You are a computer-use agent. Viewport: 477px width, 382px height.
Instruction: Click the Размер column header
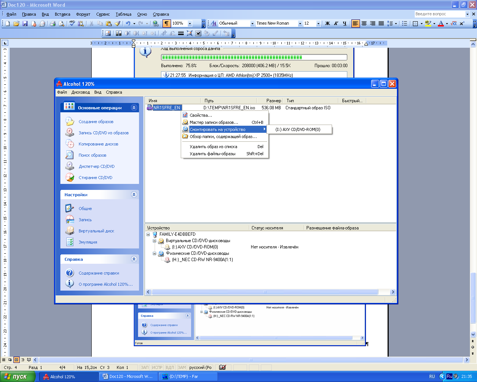(x=270, y=101)
